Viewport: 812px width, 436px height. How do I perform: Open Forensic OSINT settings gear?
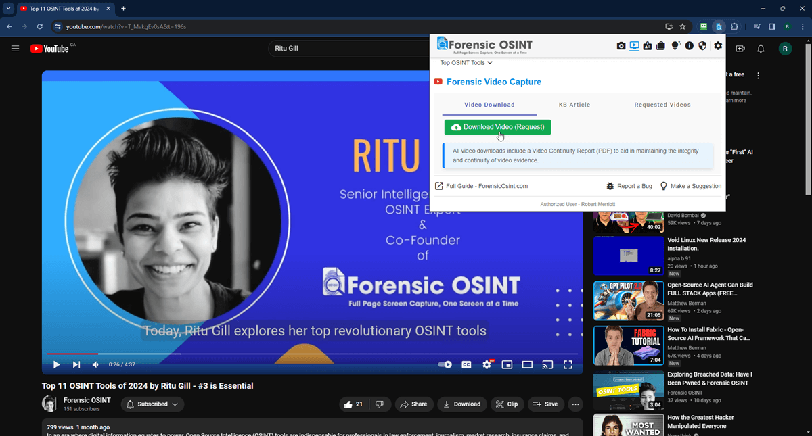pos(718,46)
